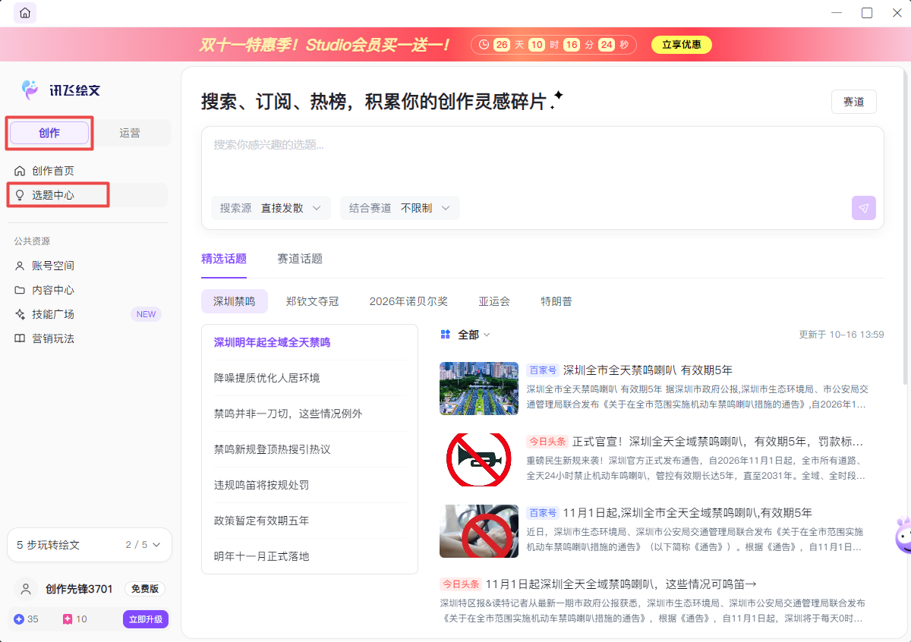Click the NEW badge on 技能广场
Screen dimensions: 911x642
(146, 314)
